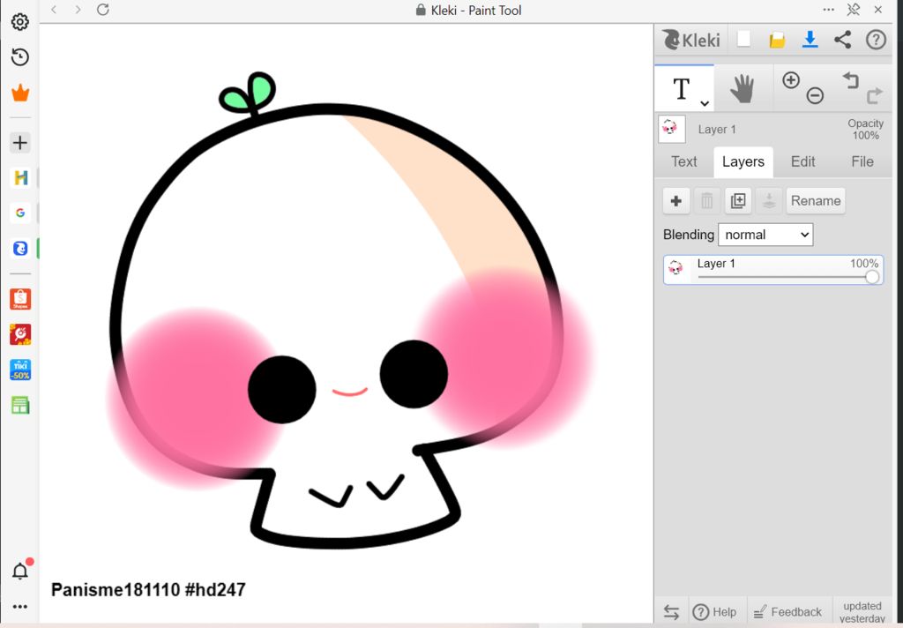Toggle the panel side swap arrows
The width and height of the screenshot is (903, 628).
[x=671, y=612]
